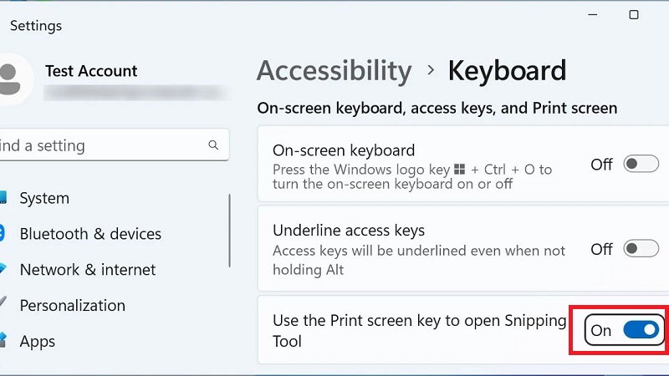Click the user profile avatar picture
The image size is (669, 376).
(x=12, y=80)
